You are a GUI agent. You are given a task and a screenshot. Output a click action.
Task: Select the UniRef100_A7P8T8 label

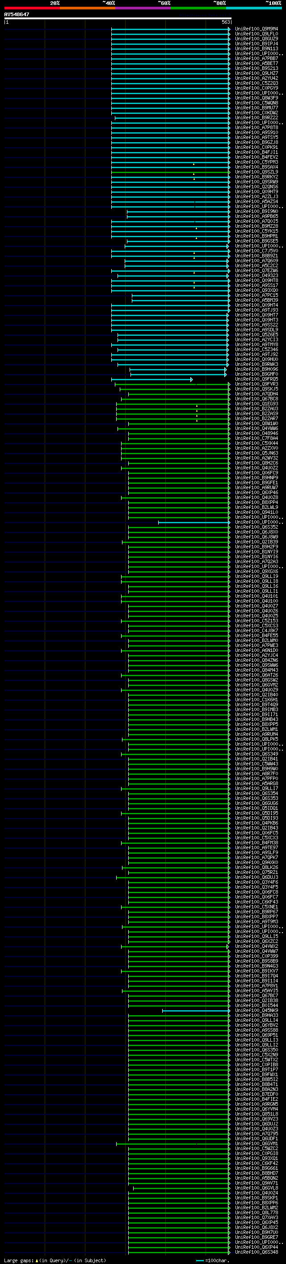(x=257, y=128)
